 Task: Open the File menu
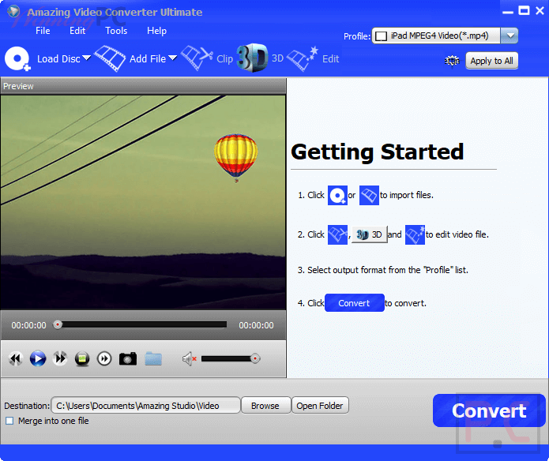43,31
